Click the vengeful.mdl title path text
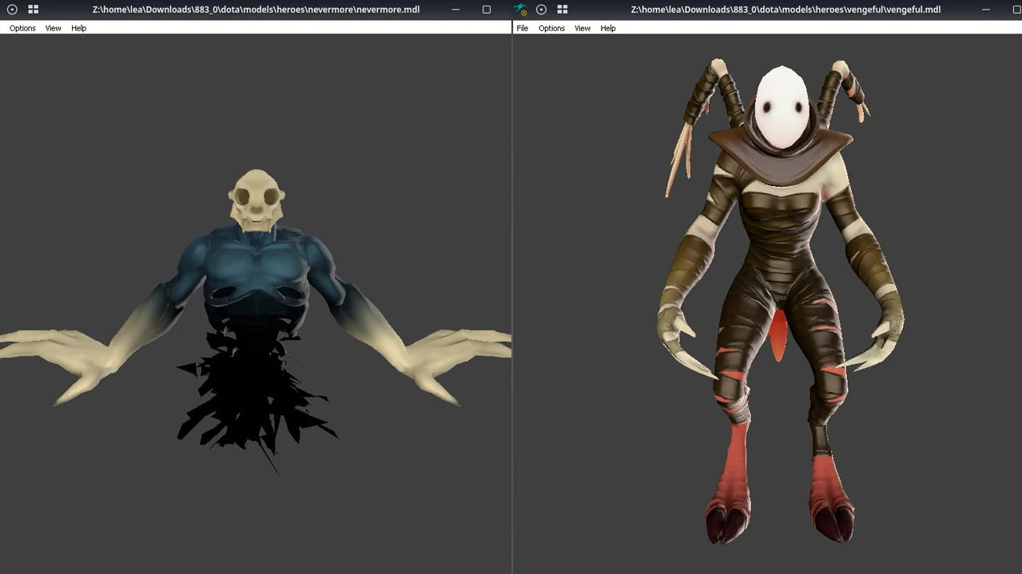Image resolution: width=1022 pixels, height=574 pixels. click(x=785, y=10)
